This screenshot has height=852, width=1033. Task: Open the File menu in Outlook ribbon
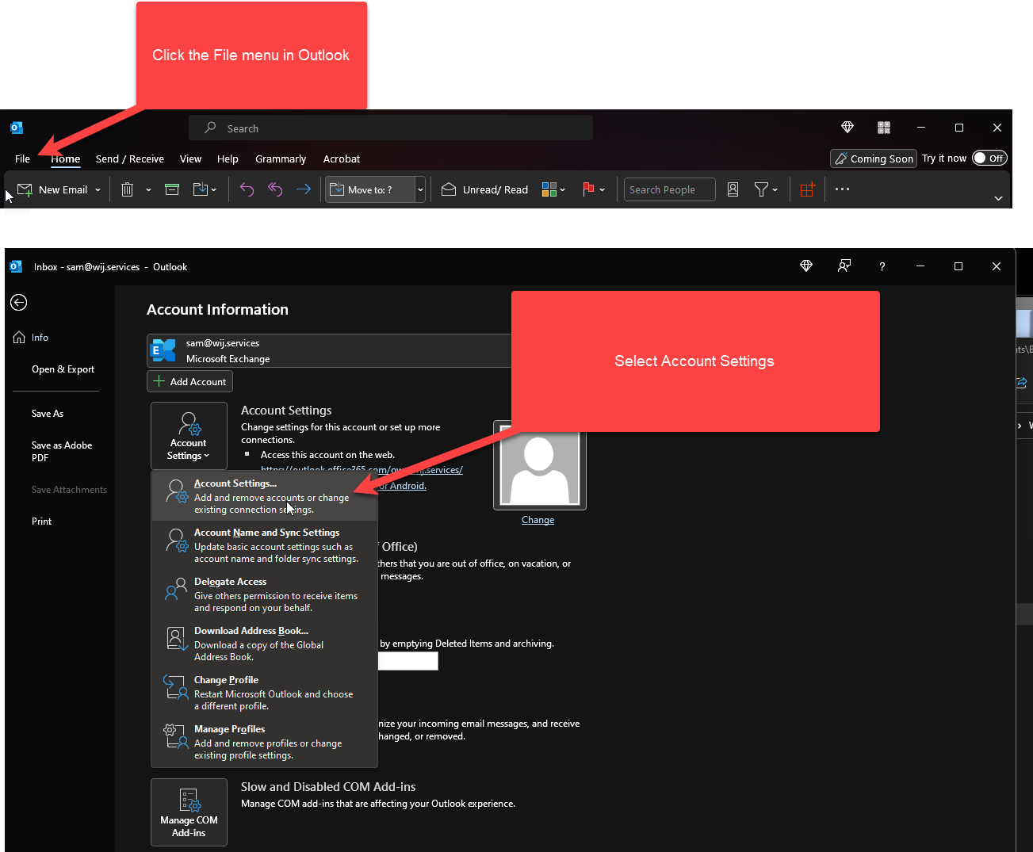coord(22,159)
